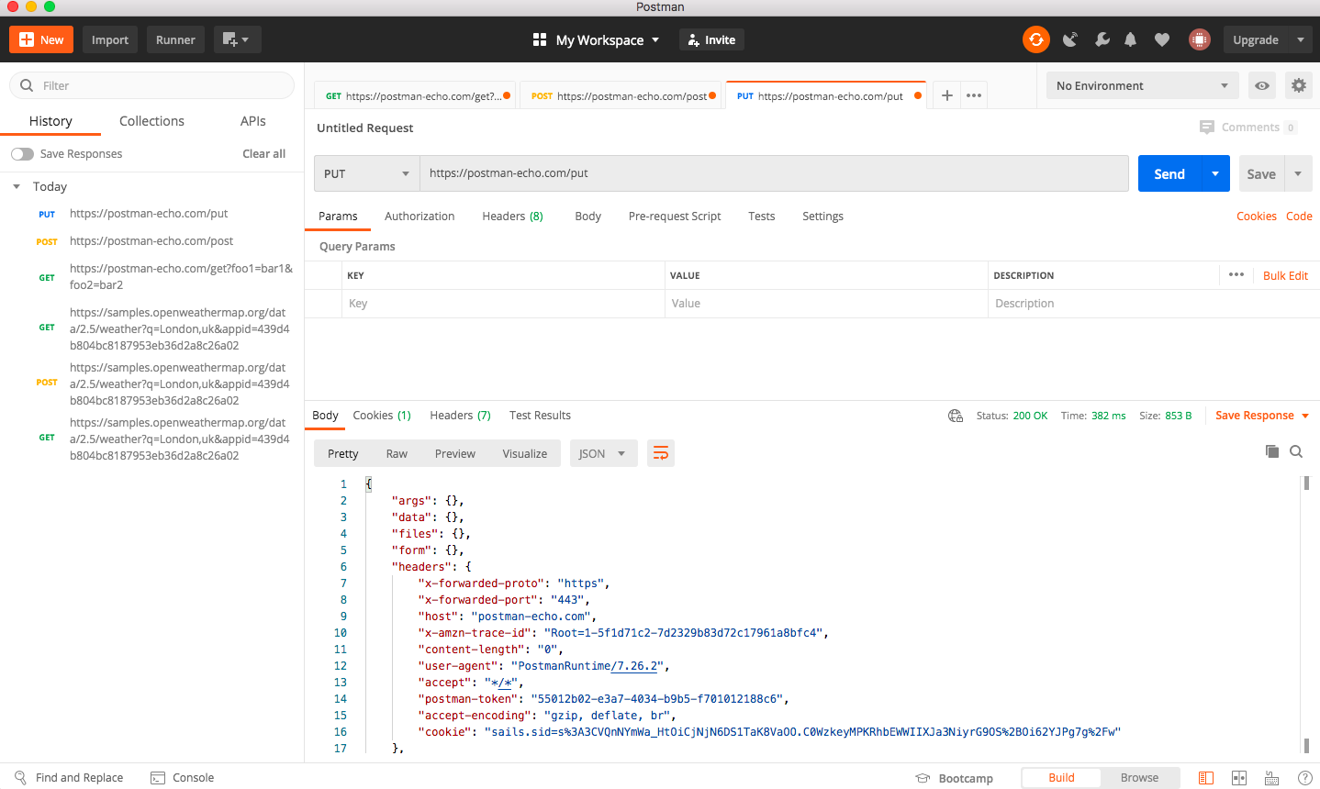Image resolution: width=1320 pixels, height=789 pixels.
Task: Open the environment quick look eye
Action: click(1262, 85)
